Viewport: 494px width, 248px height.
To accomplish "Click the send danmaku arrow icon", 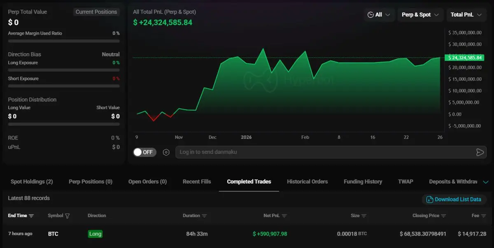I will (480, 152).
